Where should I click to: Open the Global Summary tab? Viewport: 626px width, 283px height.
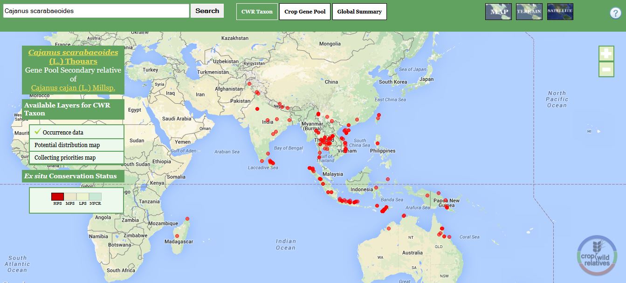pyautogui.click(x=359, y=12)
